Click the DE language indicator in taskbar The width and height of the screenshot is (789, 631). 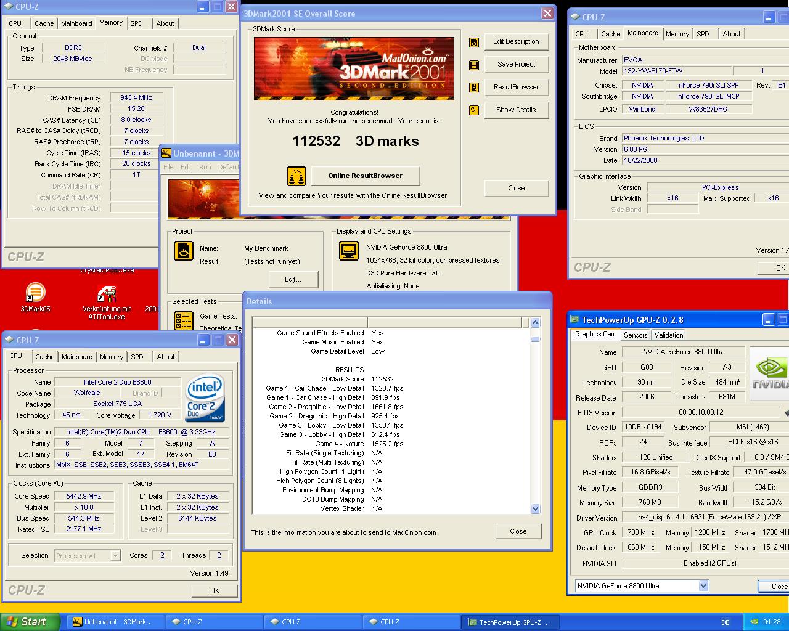coord(726,622)
